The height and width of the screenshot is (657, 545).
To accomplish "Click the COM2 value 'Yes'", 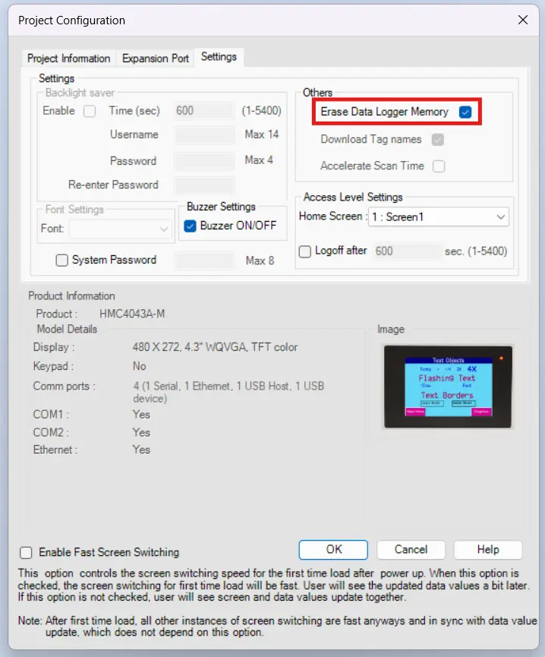I will tap(141, 432).
